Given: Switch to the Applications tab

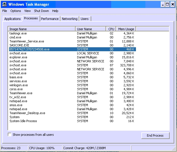Looking at the screenshot, I should [x=13, y=19].
